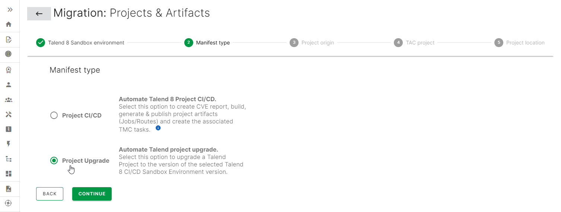
Task: Click the Manifest type step 2
Action: 207,43
